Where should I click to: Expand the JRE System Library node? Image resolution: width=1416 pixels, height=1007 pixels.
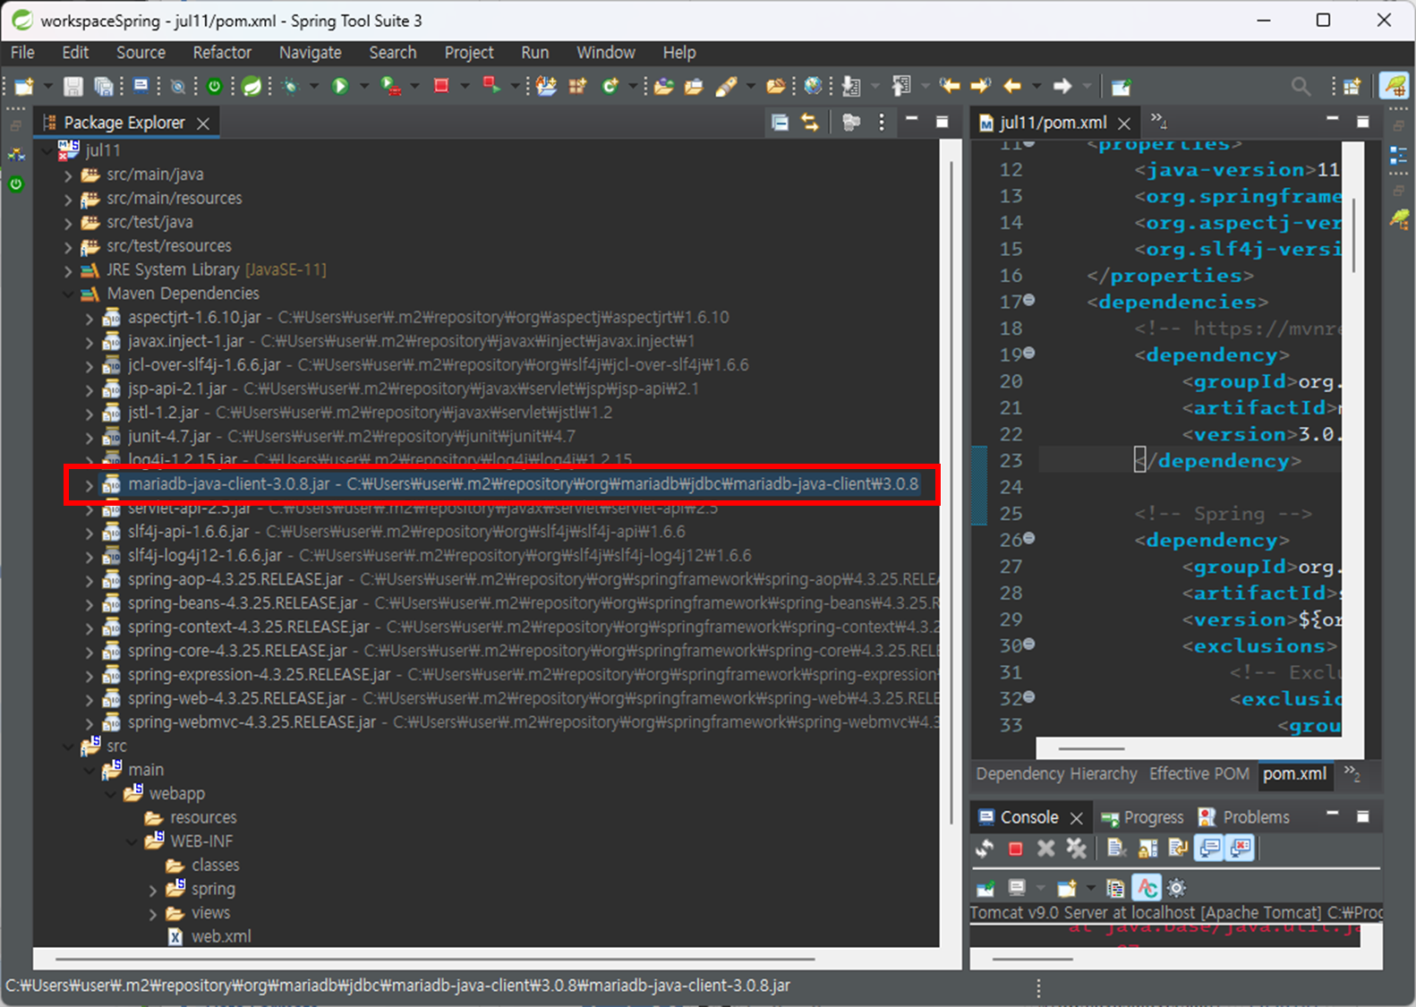coord(68,270)
